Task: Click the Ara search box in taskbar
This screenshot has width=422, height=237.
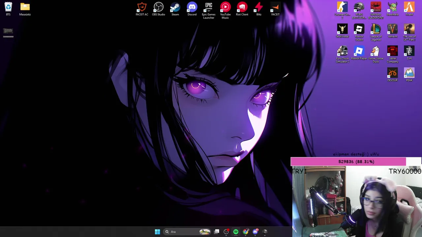Action: tap(187, 232)
